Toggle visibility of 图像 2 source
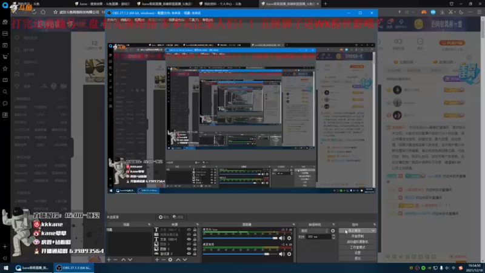485x273 pixels. (x=189, y=249)
